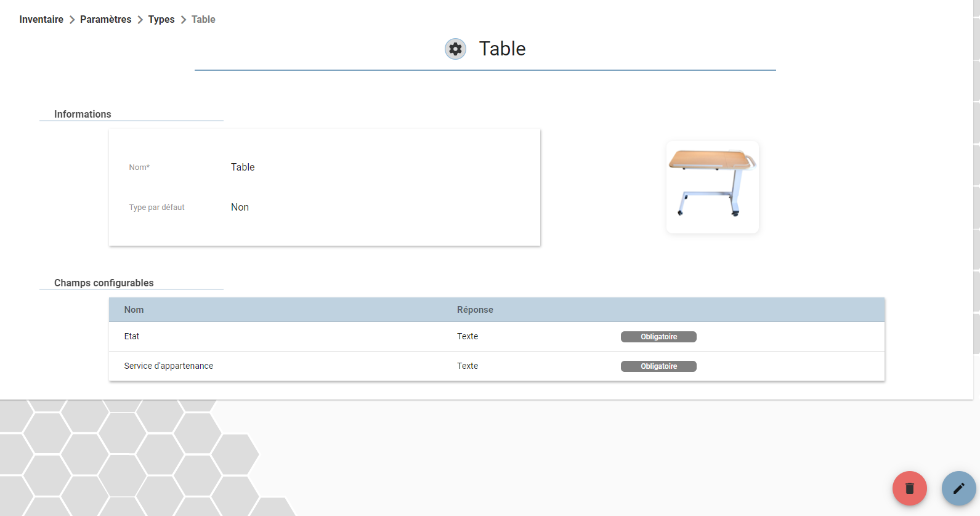Click the chevron after Paramètres breadcrumb

140,20
